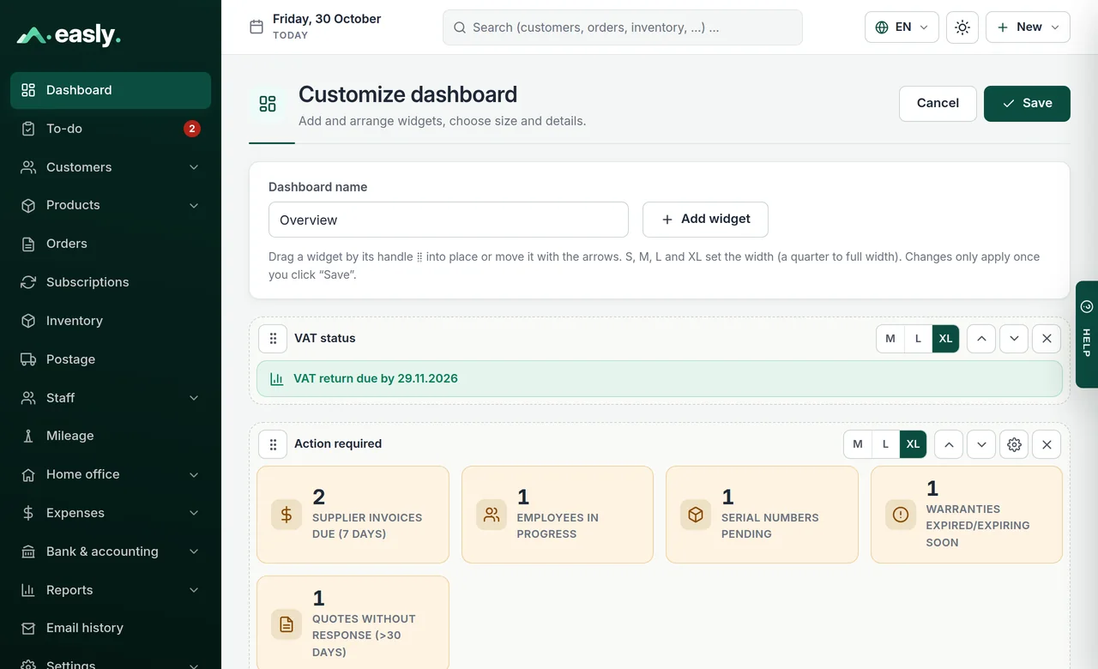The image size is (1098, 669).
Task: Move the VAT status widget up
Action: coord(981,339)
